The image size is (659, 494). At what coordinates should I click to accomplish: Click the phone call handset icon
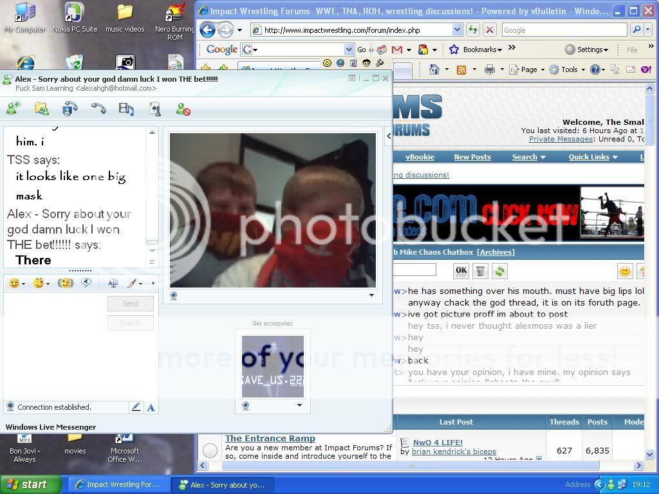(x=98, y=109)
